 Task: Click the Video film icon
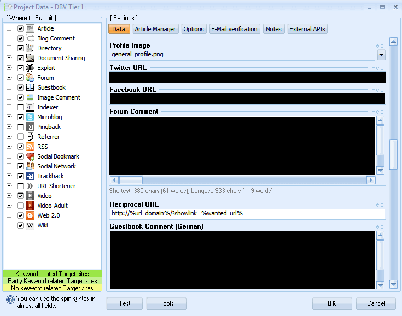[x=30, y=196]
